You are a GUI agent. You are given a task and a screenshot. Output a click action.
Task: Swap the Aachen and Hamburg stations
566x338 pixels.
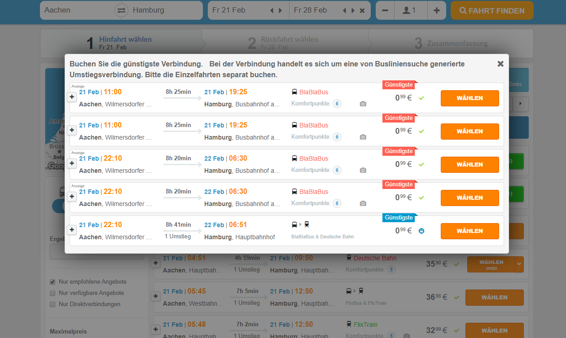[121, 10]
